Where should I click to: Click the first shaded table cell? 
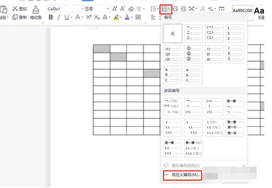102,49
